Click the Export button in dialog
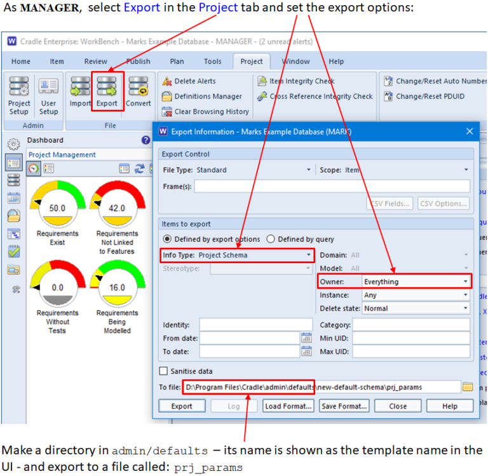This screenshot has width=488, height=476. click(x=181, y=406)
